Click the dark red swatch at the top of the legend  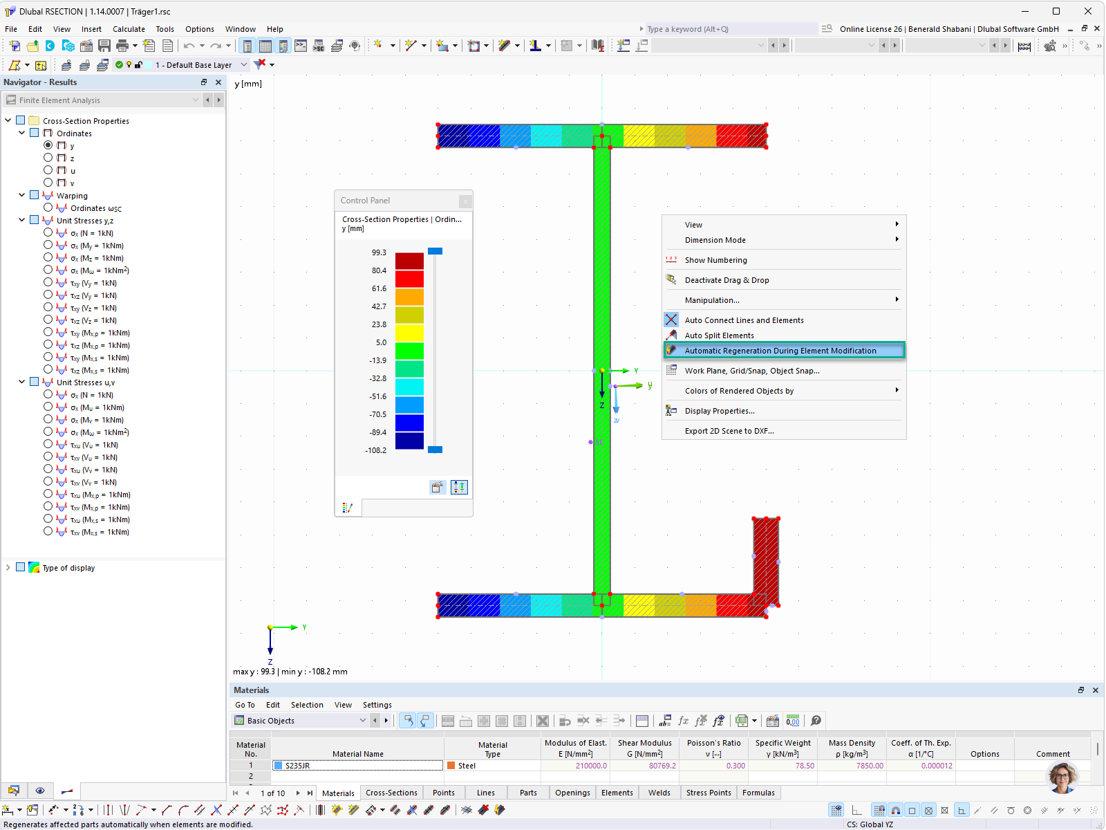[x=409, y=261]
